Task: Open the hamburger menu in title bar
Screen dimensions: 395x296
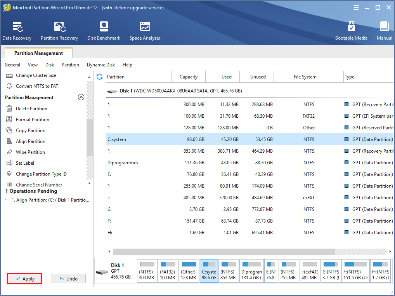Action: click(x=356, y=7)
